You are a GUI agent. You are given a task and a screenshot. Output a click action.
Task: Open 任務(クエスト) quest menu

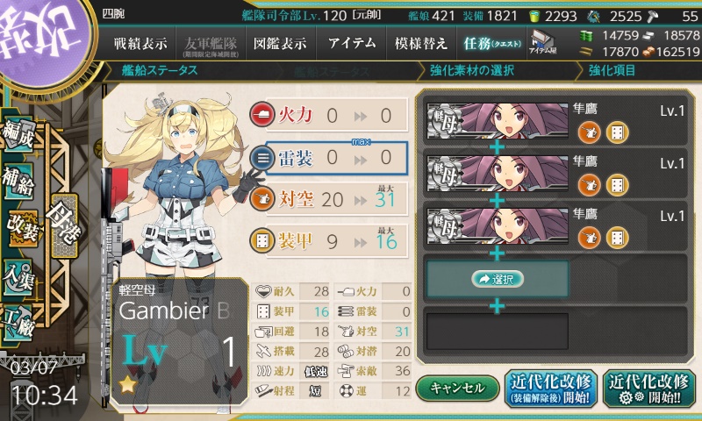492,43
